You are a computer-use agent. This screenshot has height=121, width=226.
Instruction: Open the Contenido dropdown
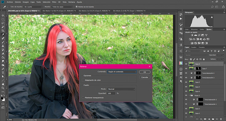point(122,72)
